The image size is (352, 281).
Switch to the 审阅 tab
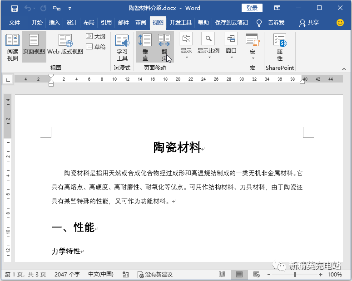click(x=140, y=22)
